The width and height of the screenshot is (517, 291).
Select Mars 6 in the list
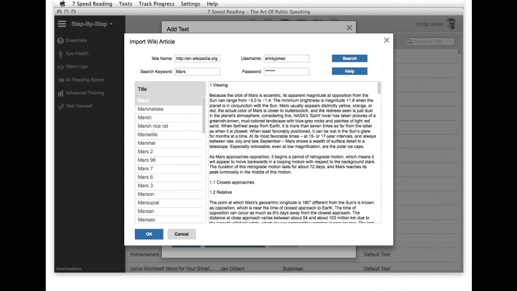(x=169, y=178)
